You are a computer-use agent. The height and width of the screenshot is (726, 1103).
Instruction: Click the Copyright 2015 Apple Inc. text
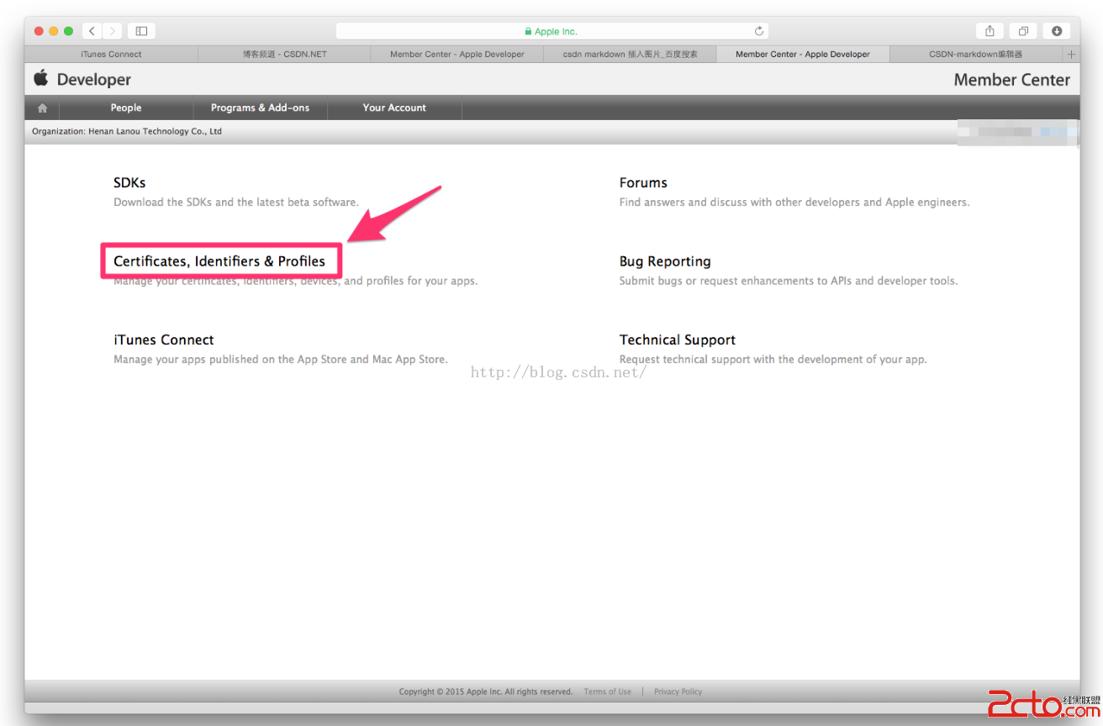[x=486, y=692]
